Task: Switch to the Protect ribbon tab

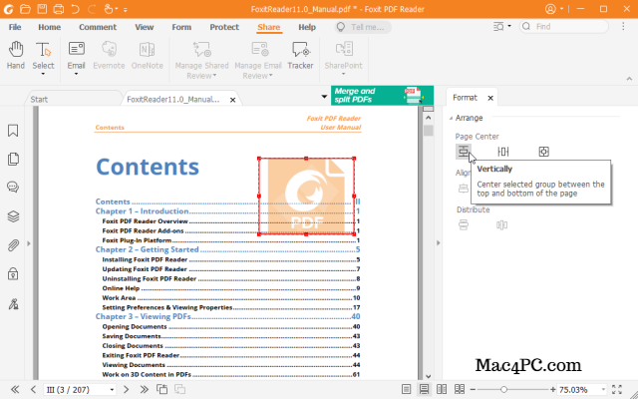Action: tap(224, 27)
